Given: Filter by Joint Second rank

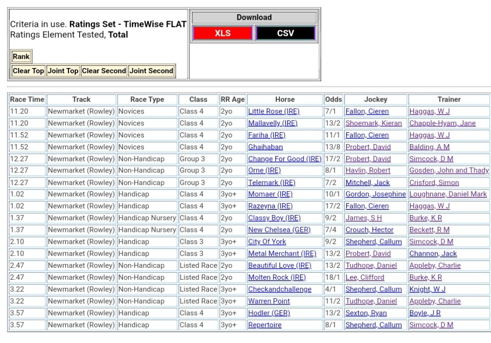Looking at the screenshot, I should tap(151, 71).
